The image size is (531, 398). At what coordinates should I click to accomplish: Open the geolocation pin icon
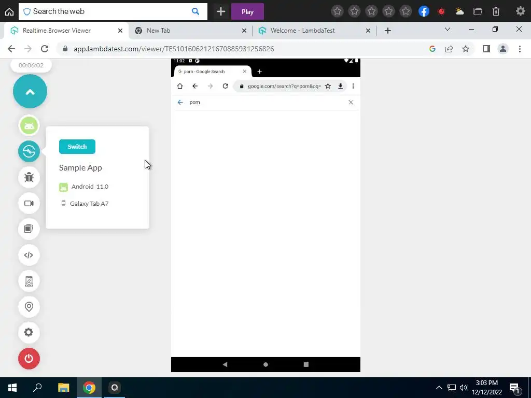point(29,307)
